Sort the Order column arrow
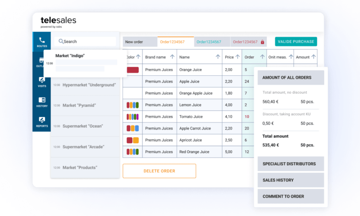 point(262,57)
